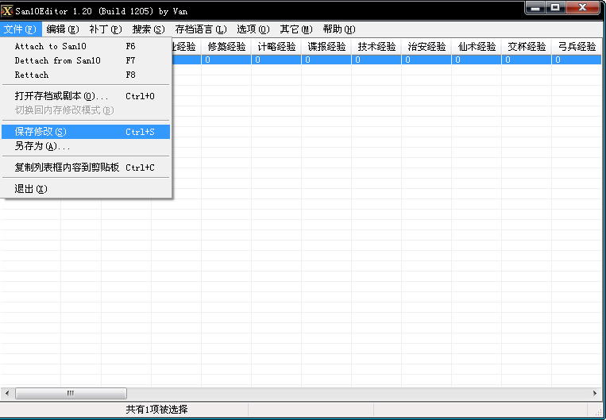Sort by the '仙术经验' column header
Image resolution: width=606 pixels, height=420 pixels.
tap(477, 47)
